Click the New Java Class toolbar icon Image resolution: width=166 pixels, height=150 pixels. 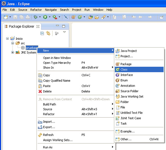click(80, 17)
